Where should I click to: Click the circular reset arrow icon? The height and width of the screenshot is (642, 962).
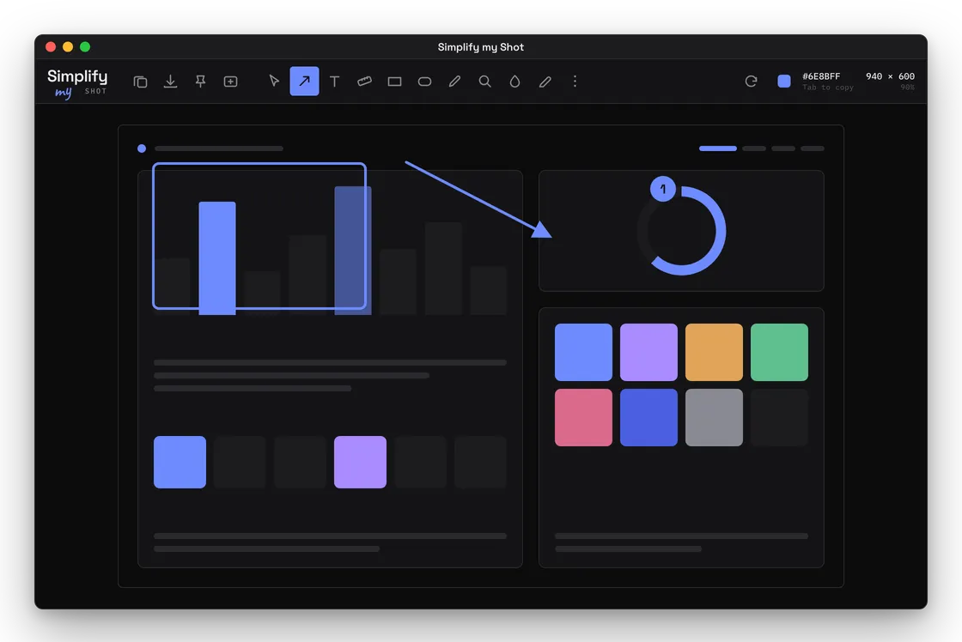tap(751, 81)
